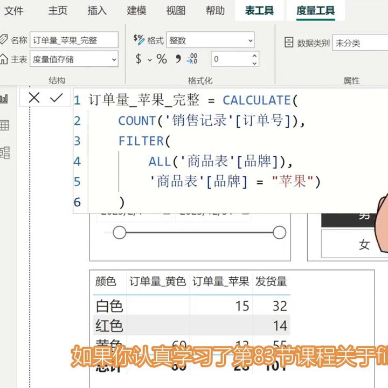This screenshot has width=388, height=388.
Task: Sort by 颜色 column header
Action: point(106,281)
